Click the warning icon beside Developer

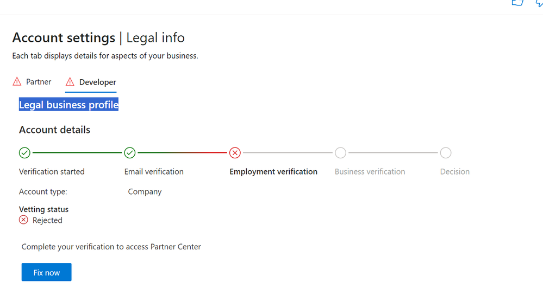(70, 82)
